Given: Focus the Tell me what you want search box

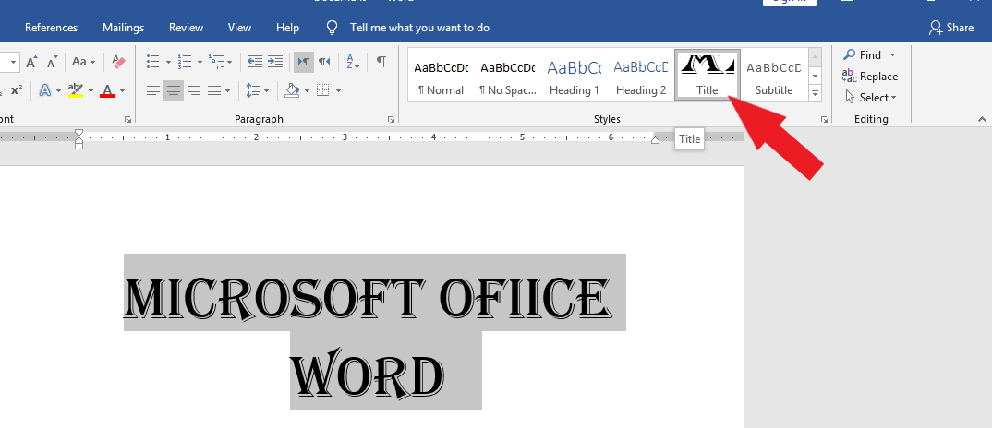Looking at the screenshot, I should click(x=419, y=27).
